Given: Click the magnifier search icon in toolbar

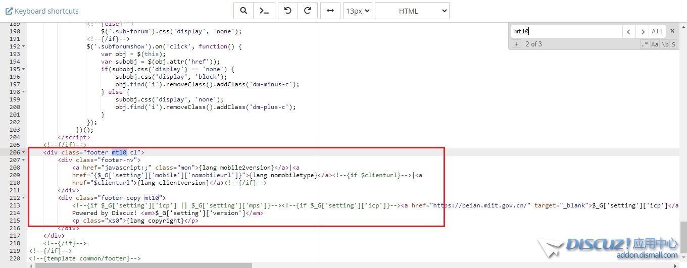Looking at the screenshot, I should (243, 11).
